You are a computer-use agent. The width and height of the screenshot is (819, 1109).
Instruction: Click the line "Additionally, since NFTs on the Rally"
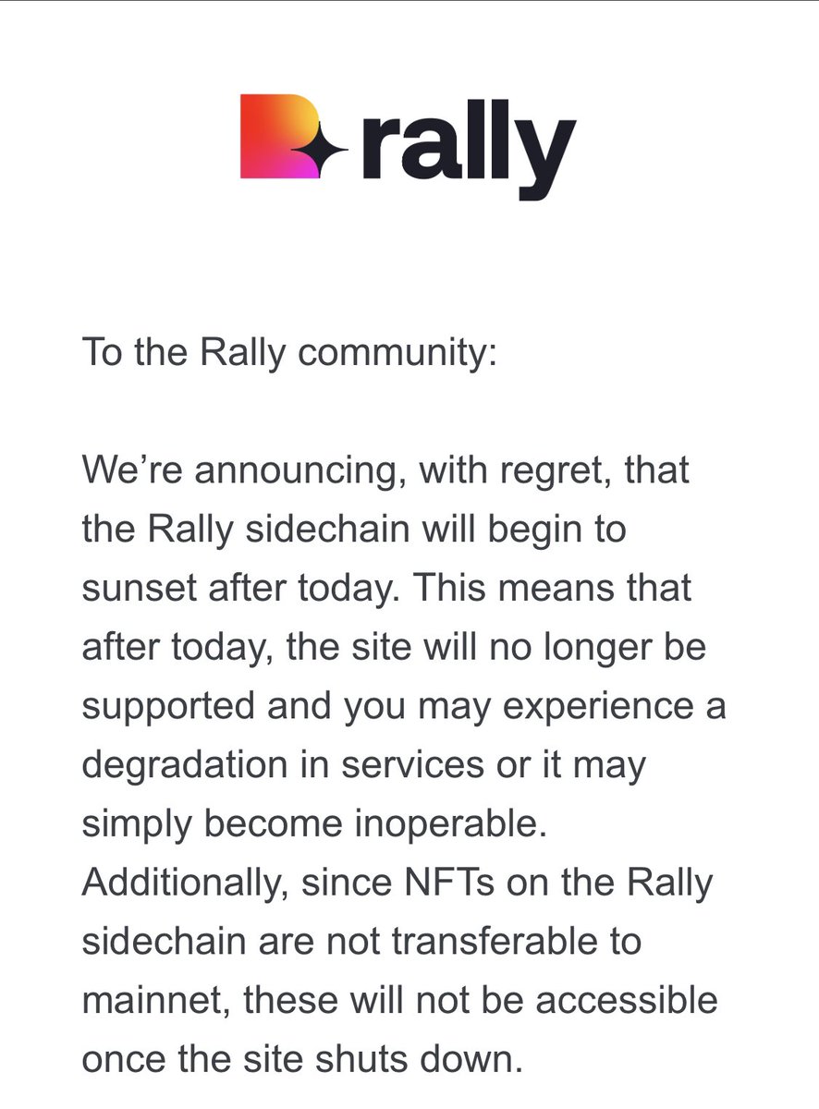tap(397, 884)
